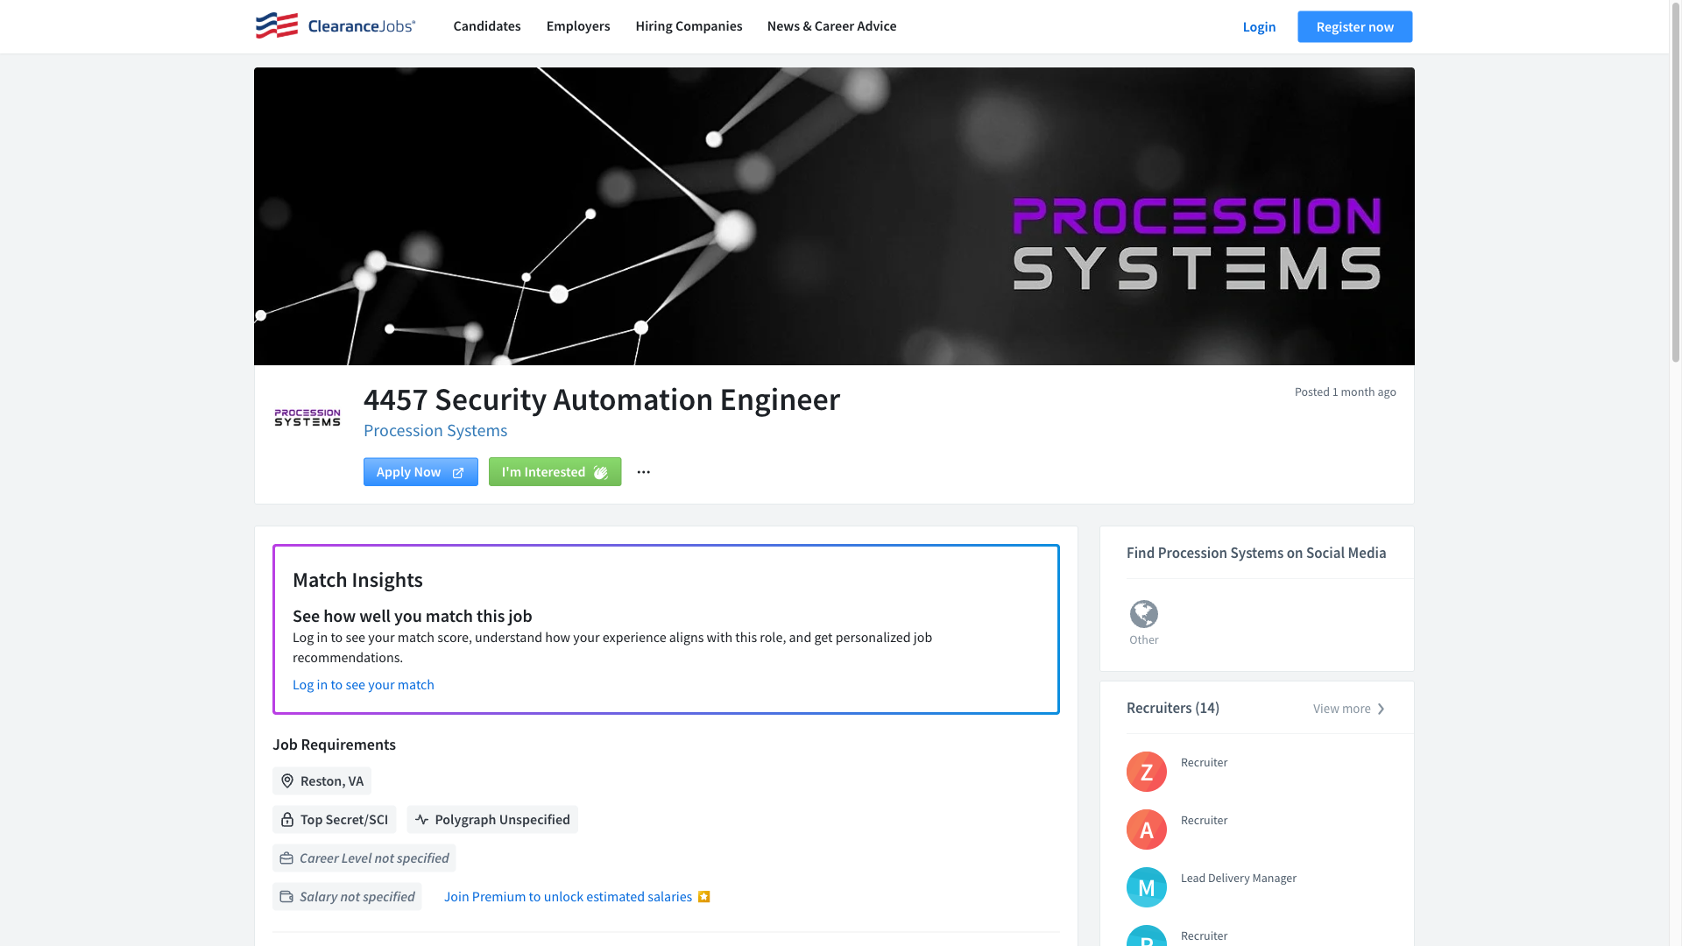Open the three-dot more options menu
Viewport: 1682px width, 946px height.
644,472
